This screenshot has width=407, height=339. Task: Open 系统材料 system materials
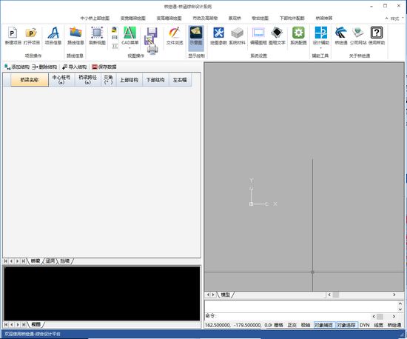click(237, 36)
